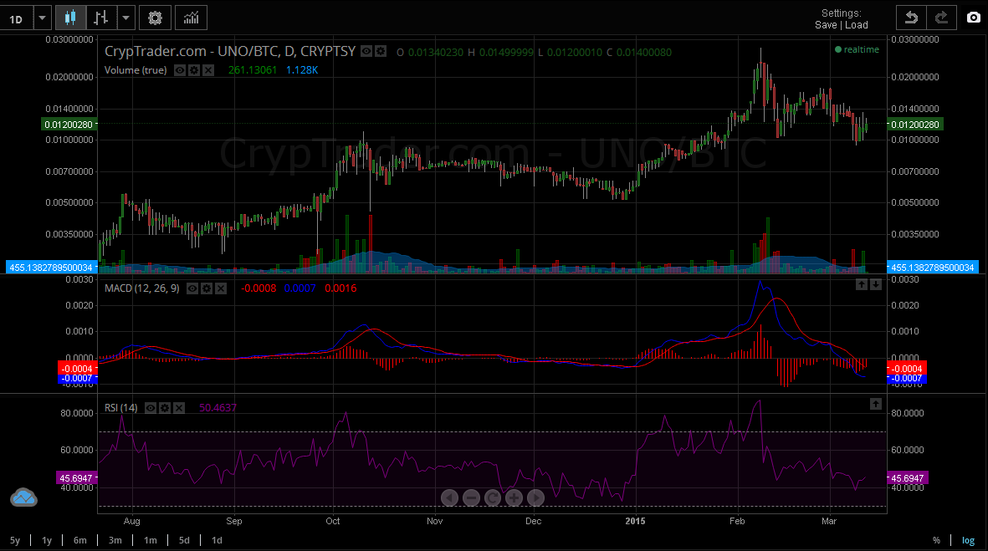
Task: Zoom in the chart with the plus button
Action: [514, 498]
